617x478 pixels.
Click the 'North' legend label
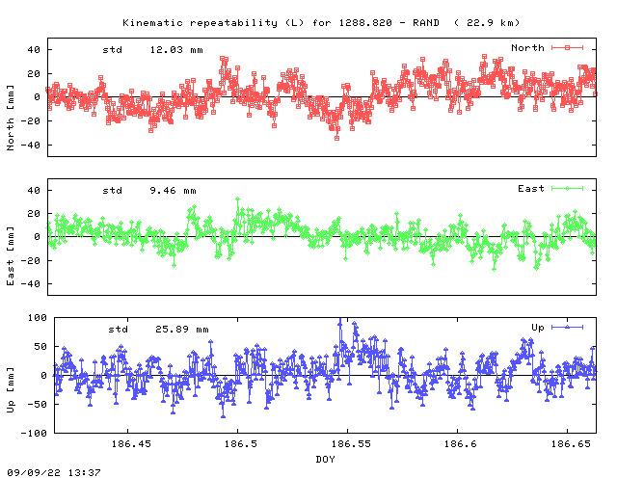click(x=527, y=47)
